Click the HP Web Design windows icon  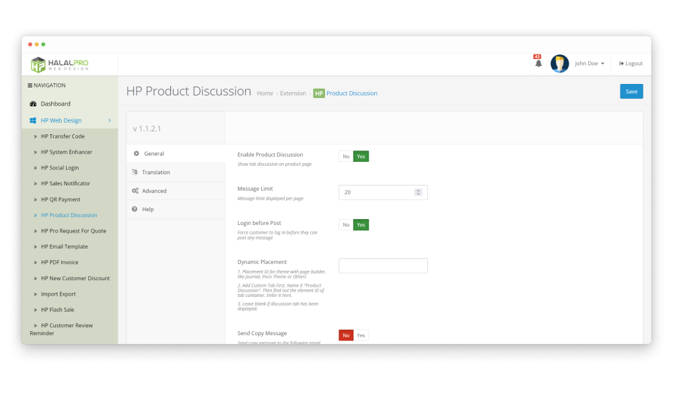tap(33, 121)
